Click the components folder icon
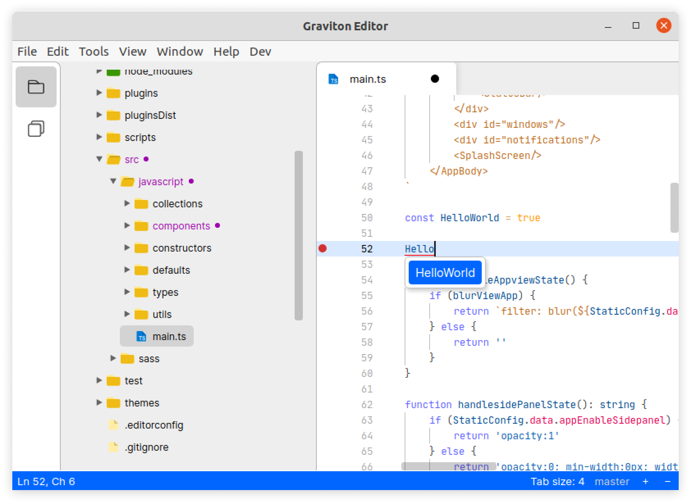Viewport: 691px width, 504px height. [141, 226]
